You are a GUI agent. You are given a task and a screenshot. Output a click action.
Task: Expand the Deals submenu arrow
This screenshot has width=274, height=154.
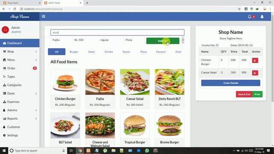tap(36, 93)
